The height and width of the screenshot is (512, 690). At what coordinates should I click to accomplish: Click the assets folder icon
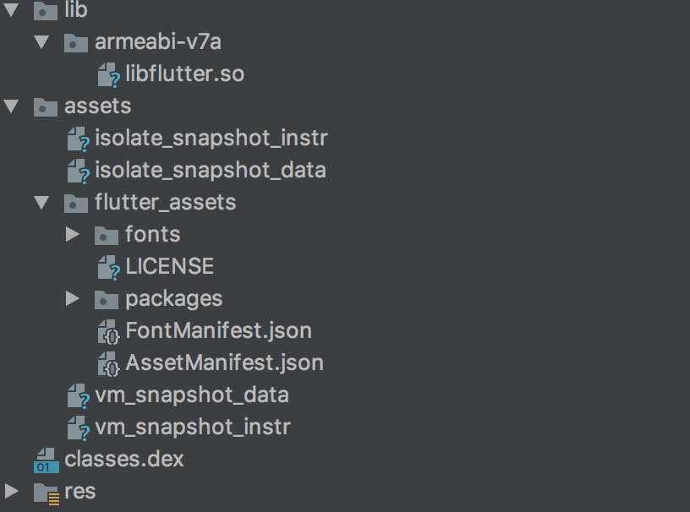tap(46, 106)
